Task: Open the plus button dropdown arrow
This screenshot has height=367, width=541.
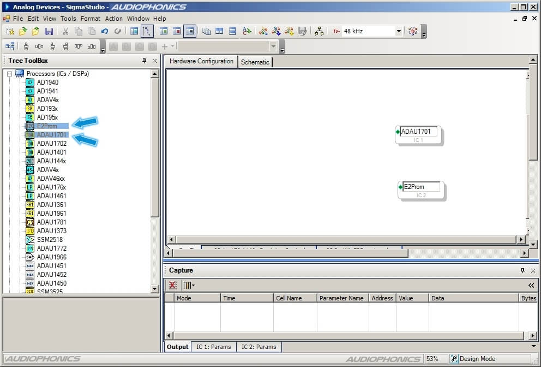Action: point(172,46)
